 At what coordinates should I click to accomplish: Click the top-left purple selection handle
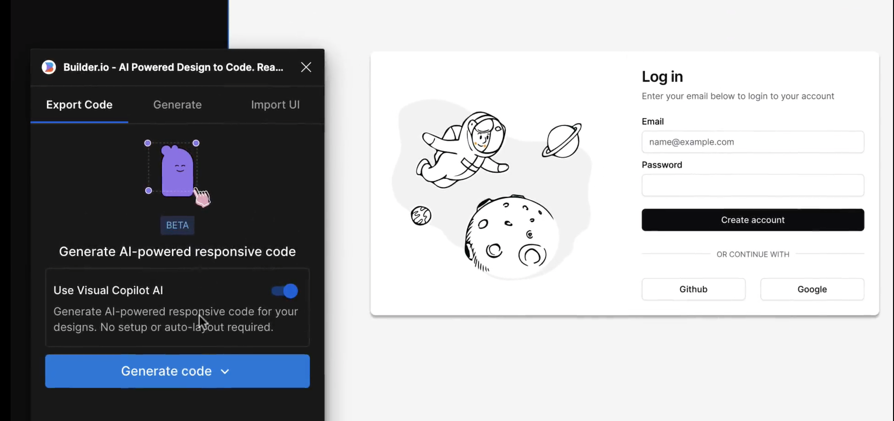pos(148,143)
